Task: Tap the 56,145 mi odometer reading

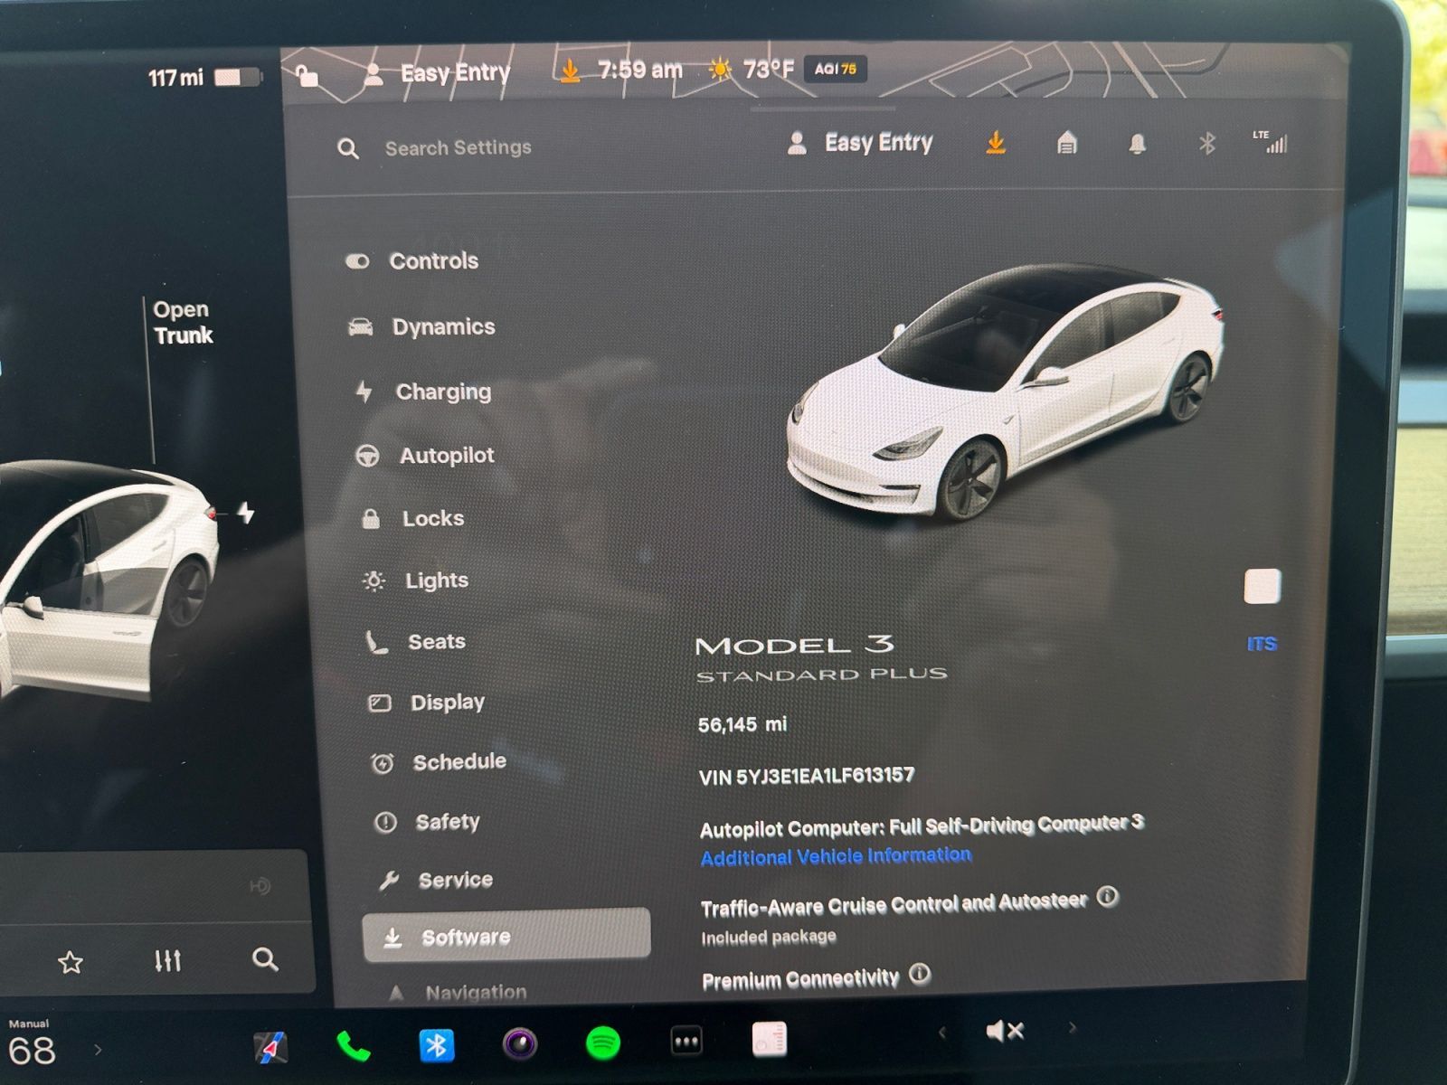Action: [742, 724]
